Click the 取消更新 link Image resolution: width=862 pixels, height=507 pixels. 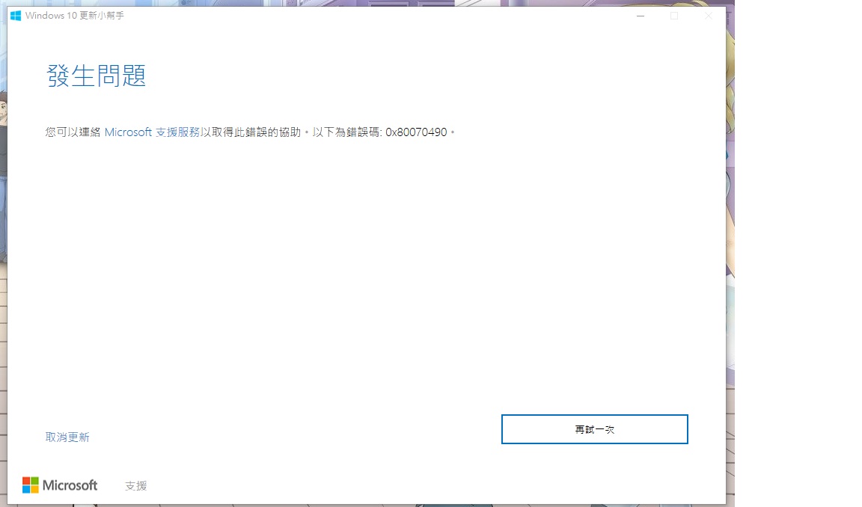pos(67,437)
